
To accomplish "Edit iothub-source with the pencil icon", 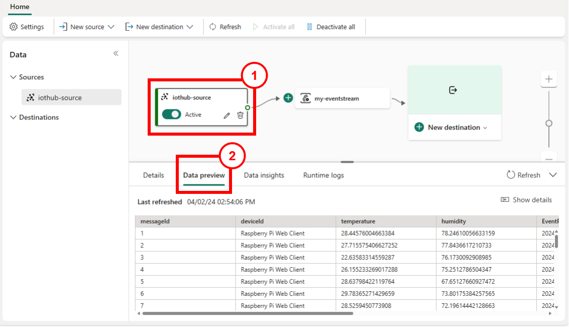I will [227, 116].
